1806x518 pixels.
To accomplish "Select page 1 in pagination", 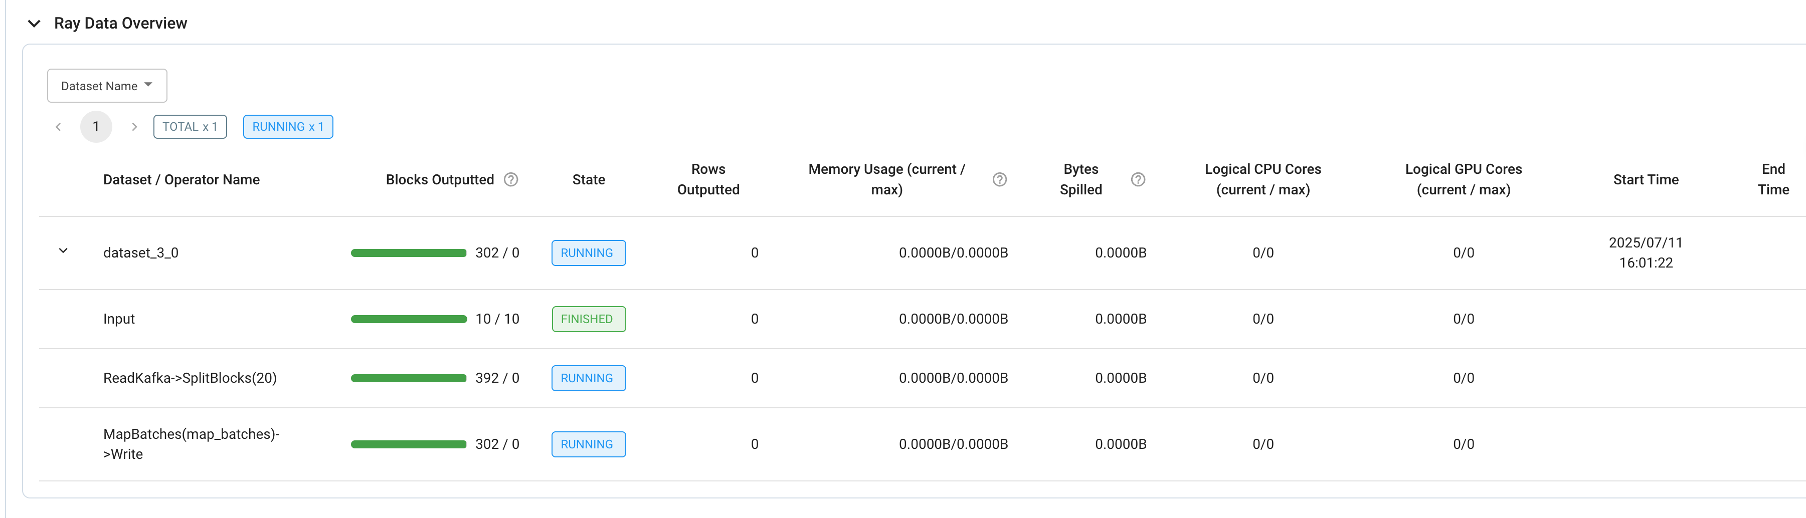I will click(x=96, y=127).
